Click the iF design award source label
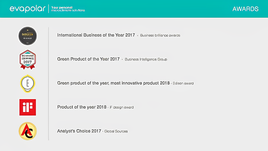This screenshot has width=268, height=151. click(x=122, y=107)
